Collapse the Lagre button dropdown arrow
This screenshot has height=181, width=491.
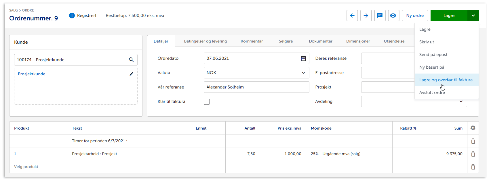[x=473, y=16]
